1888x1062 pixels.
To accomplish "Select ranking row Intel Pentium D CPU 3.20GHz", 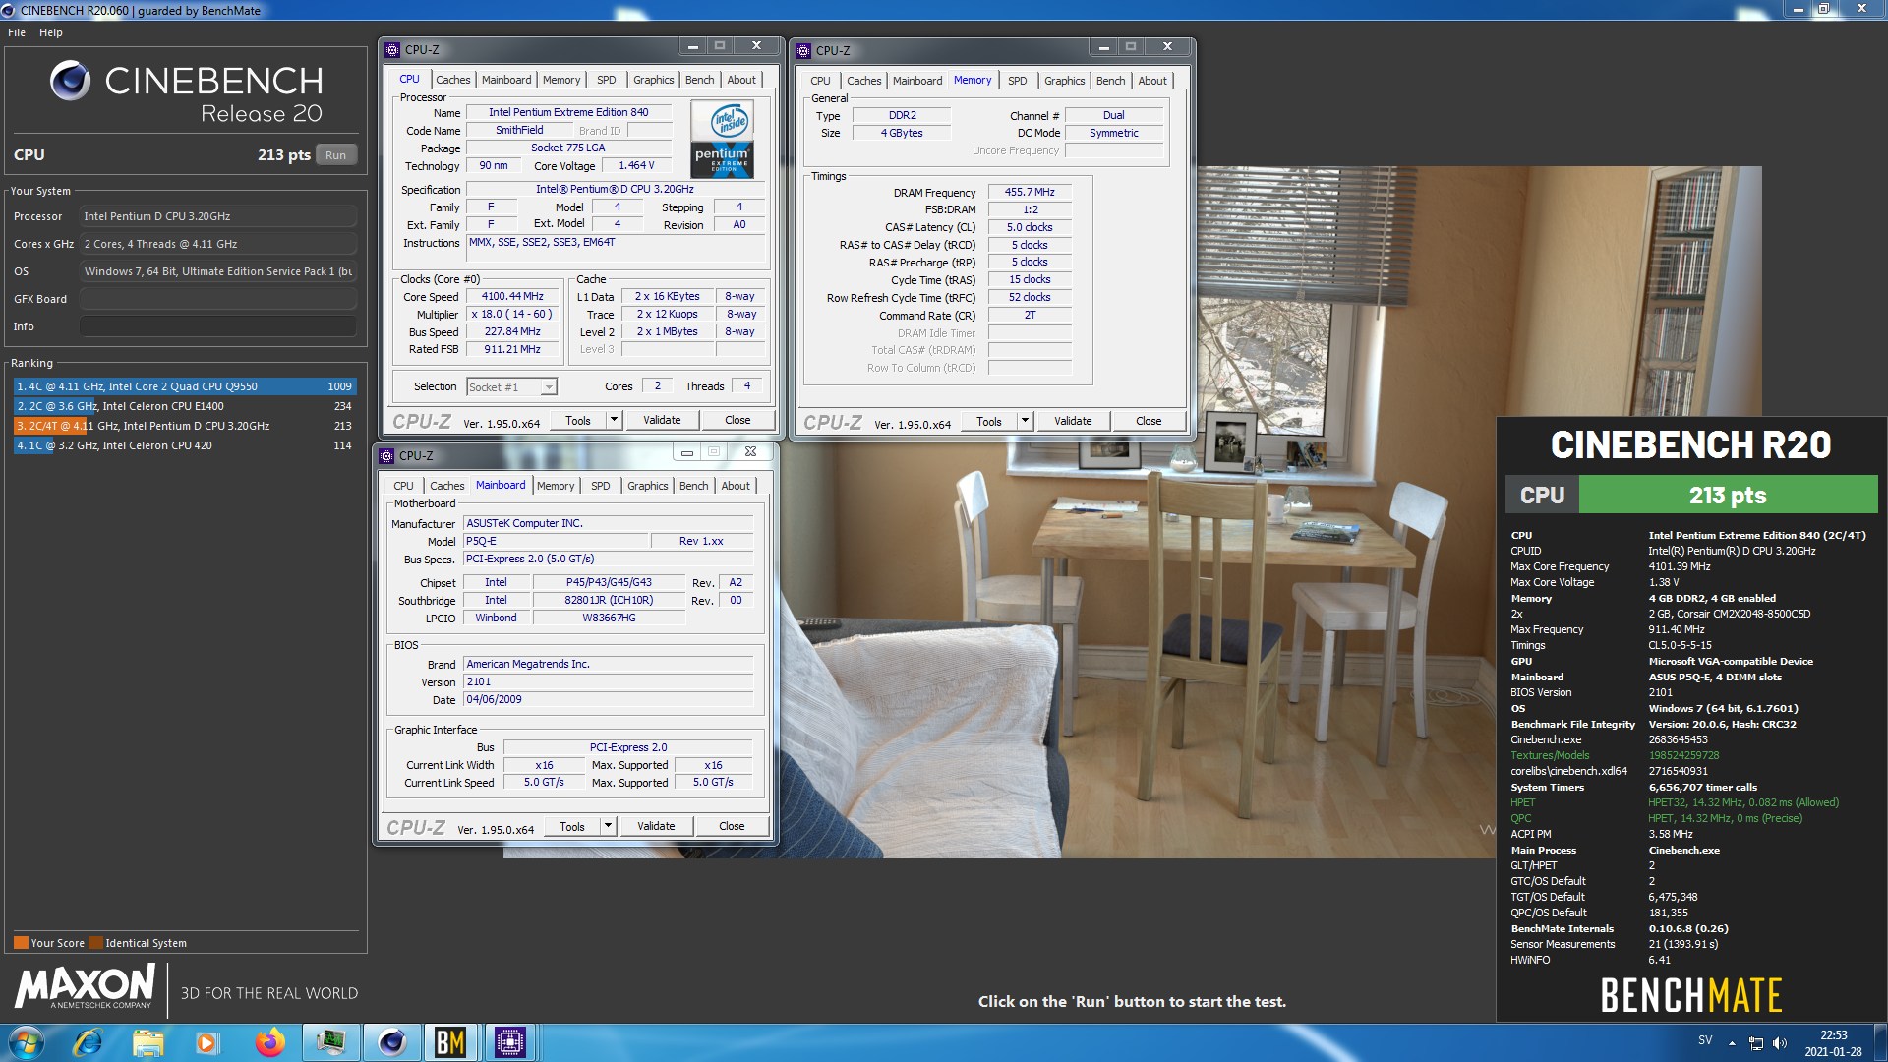I will [x=184, y=426].
